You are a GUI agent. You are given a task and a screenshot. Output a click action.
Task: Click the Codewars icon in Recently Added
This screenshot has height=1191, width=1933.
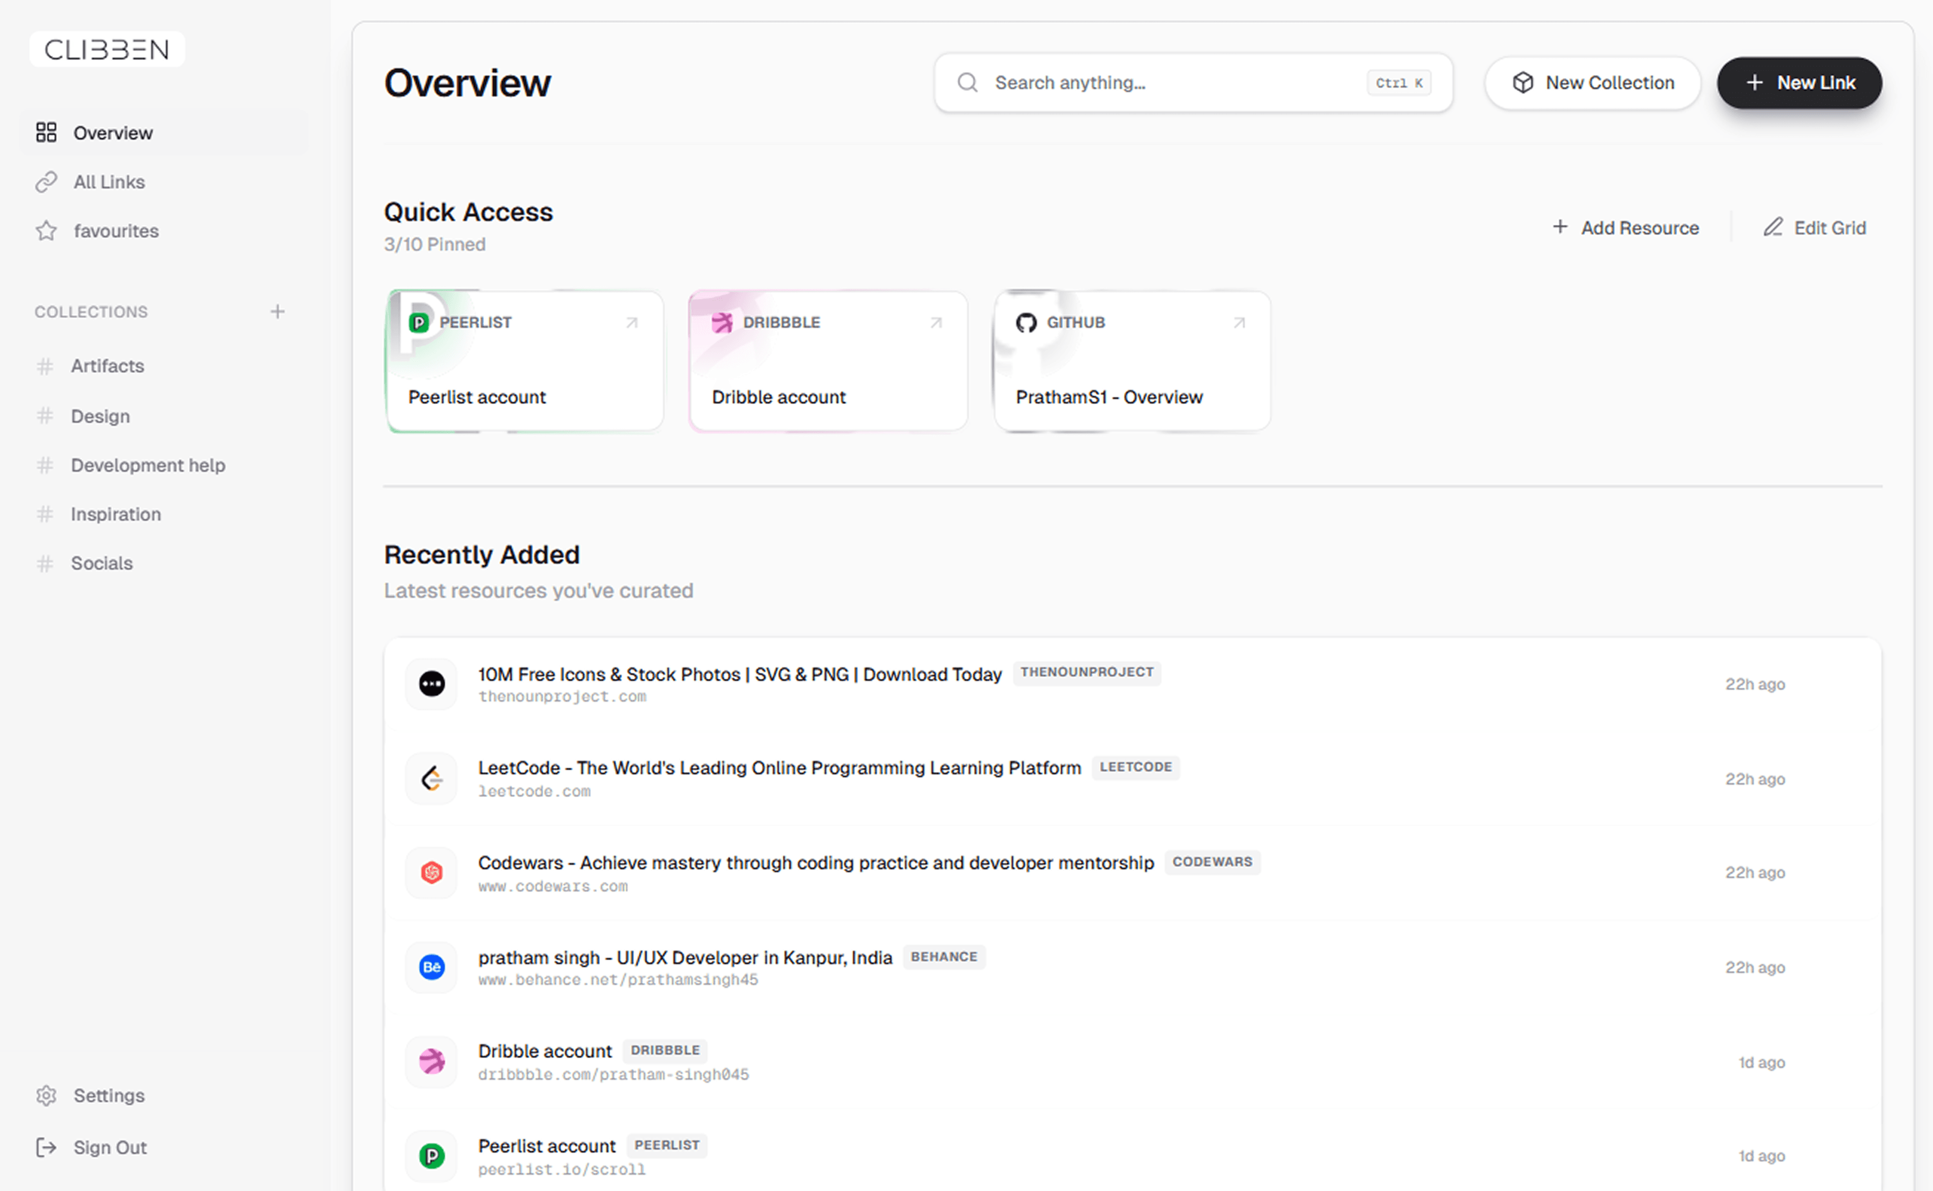431,872
